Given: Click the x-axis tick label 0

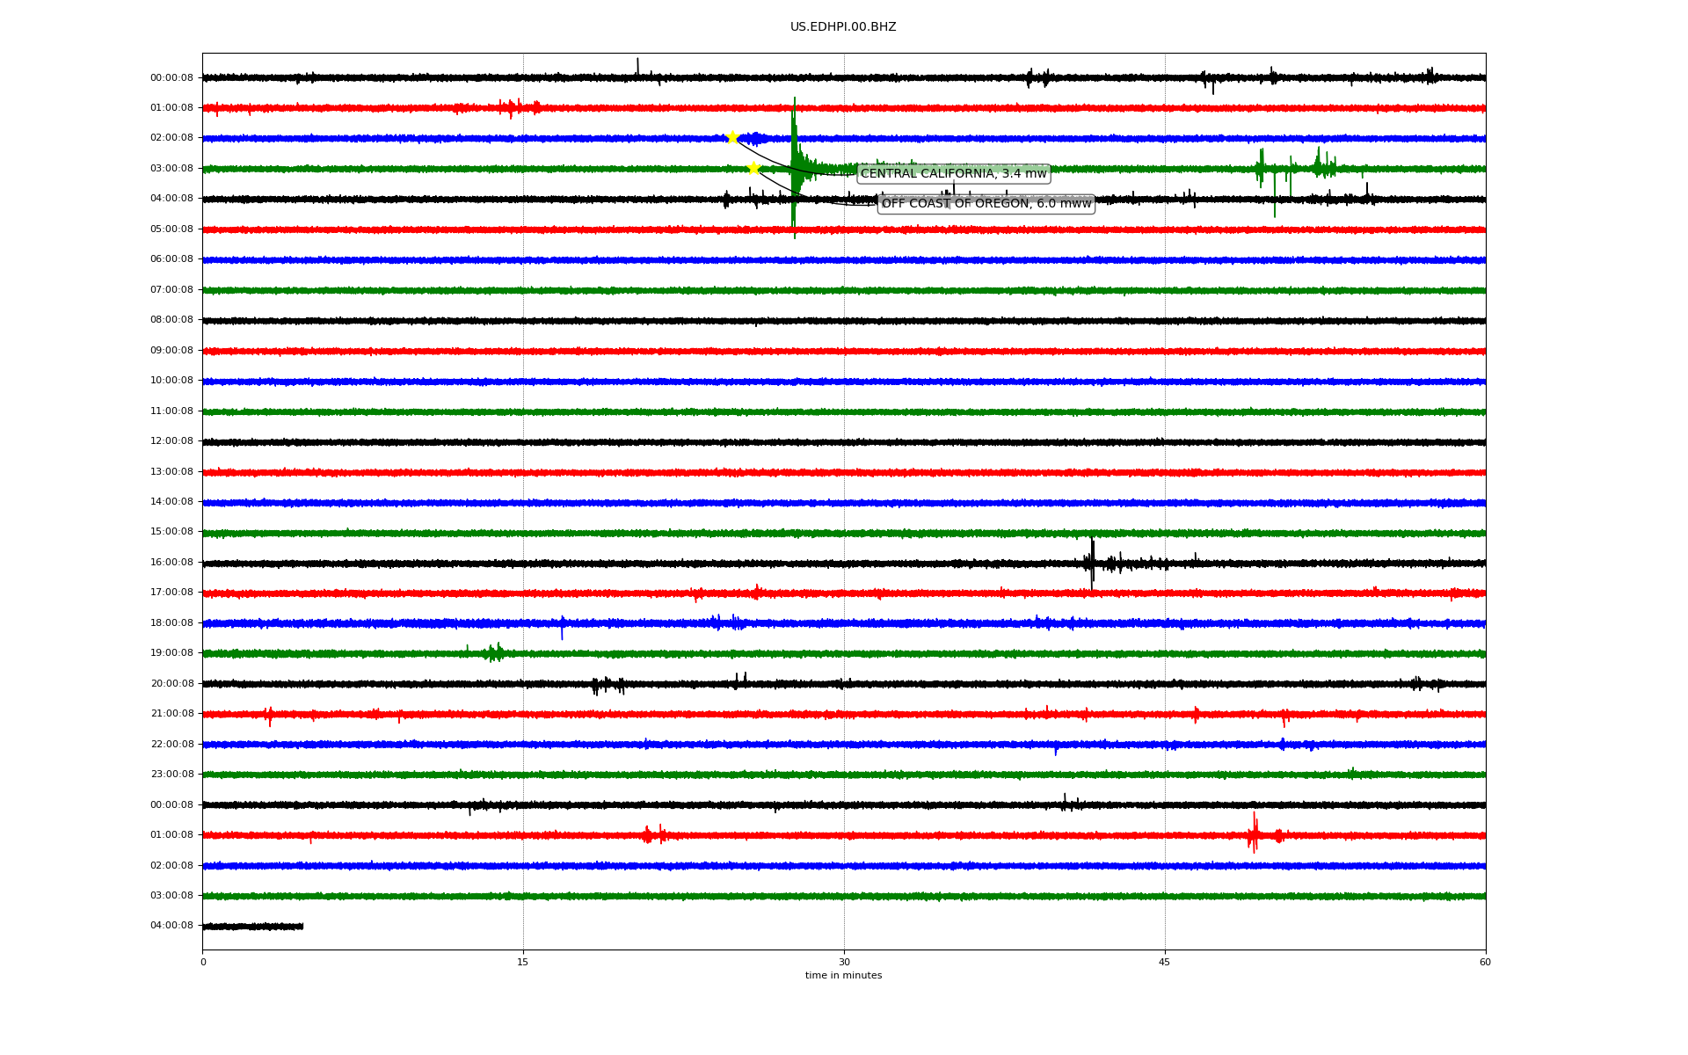Looking at the screenshot, I should (x=203, y=962).
